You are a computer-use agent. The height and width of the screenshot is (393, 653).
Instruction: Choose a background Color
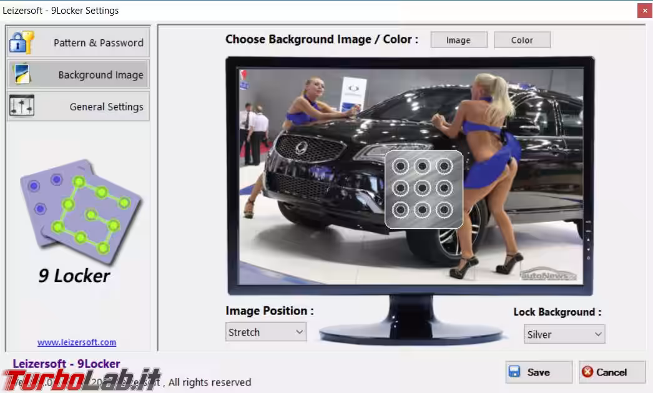pyautogui.click(x=522, y=40)
